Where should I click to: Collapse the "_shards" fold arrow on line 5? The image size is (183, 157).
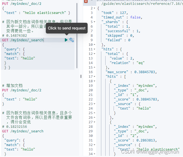point(94,22)
